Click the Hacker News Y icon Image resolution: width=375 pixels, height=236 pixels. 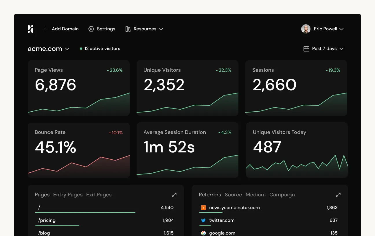coord(203,207)
